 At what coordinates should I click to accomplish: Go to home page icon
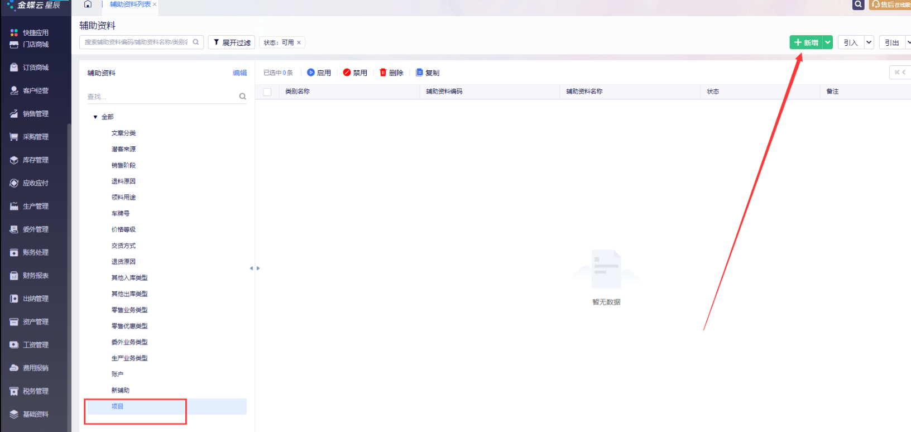coord(88,4)
